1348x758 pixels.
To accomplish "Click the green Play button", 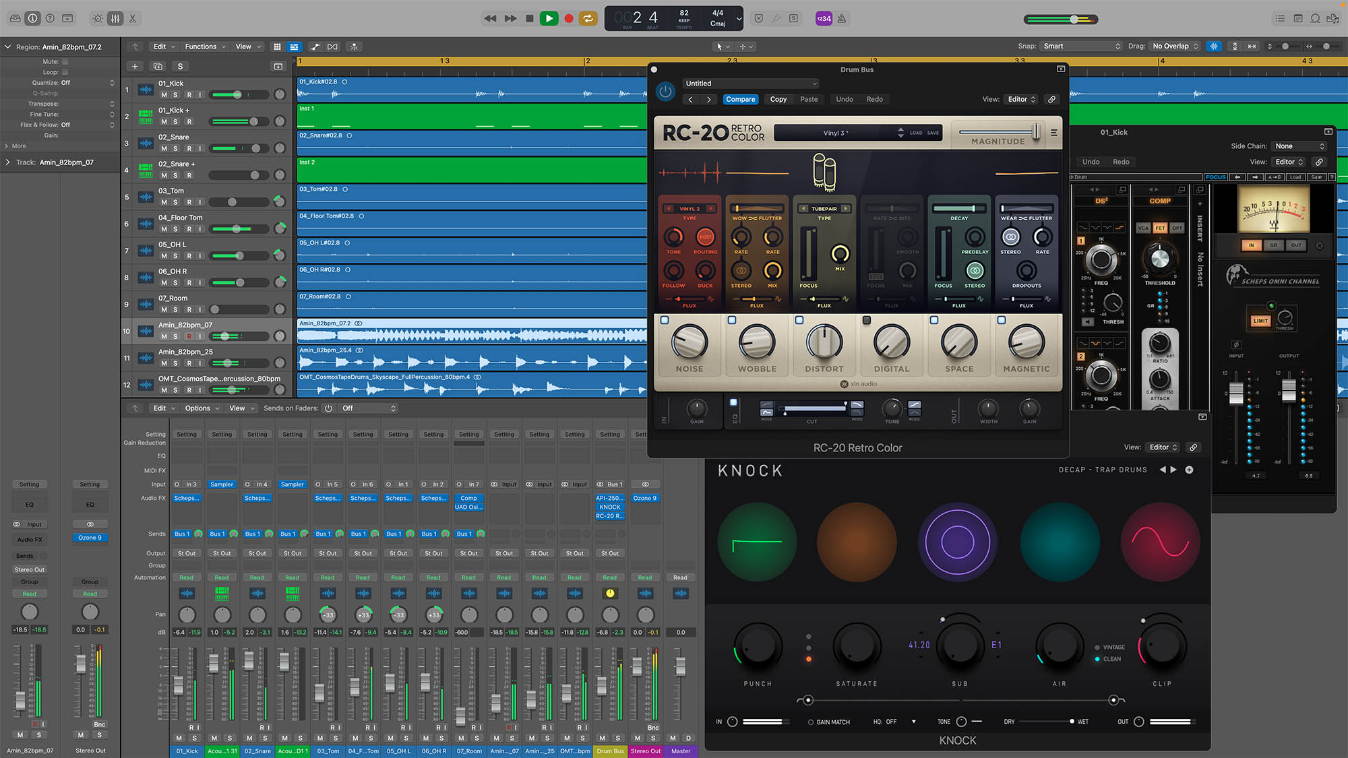I will [x=549, y=18].
